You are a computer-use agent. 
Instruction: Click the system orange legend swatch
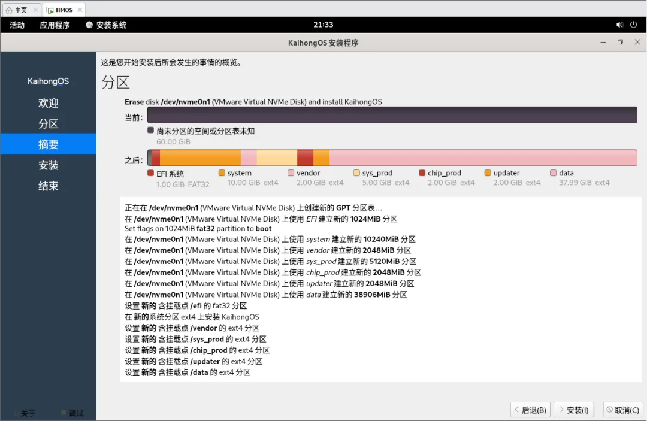coord(222,172)
